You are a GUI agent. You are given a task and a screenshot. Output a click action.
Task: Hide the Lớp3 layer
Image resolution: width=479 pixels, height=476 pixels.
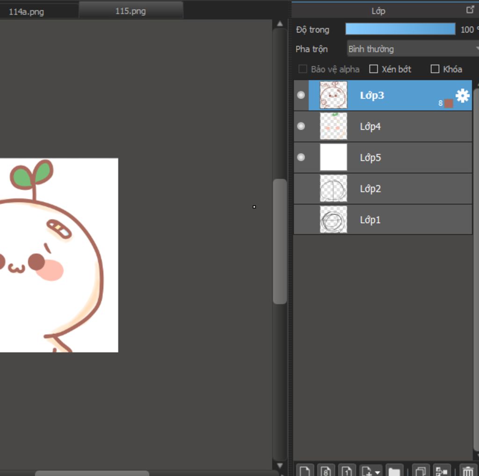tap(301, 95)
